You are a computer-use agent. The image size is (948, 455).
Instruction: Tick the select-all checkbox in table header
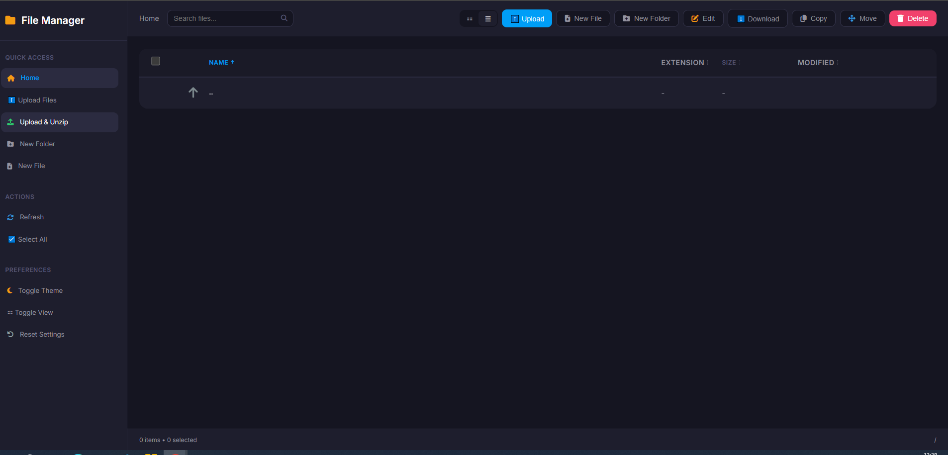(x=156, y=61)
